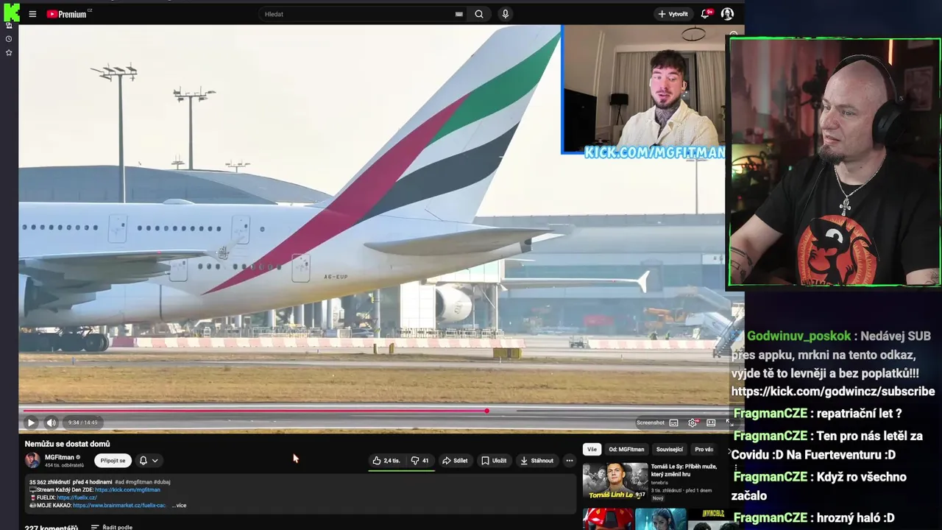942x530 pixels.
Task: Select the Vše filter chip
Action: [592, 449]
